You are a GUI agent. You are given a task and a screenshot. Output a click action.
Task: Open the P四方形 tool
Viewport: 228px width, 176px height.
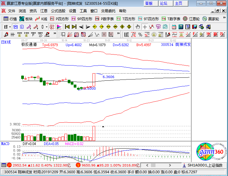tap(59, 19)
